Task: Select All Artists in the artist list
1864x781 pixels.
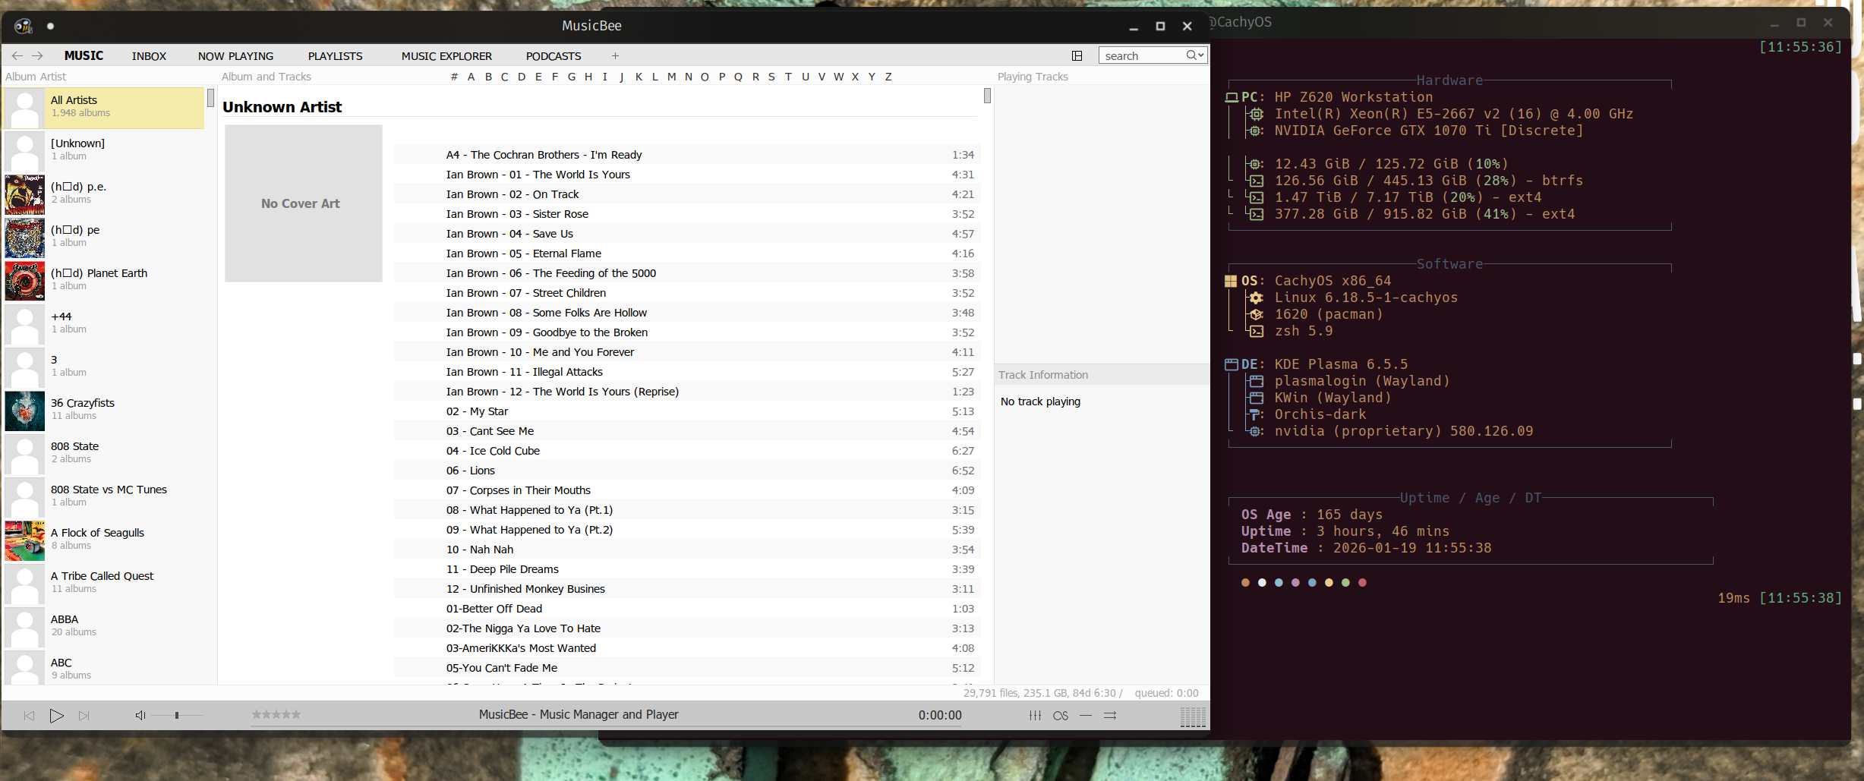Action: coord(104,108)
